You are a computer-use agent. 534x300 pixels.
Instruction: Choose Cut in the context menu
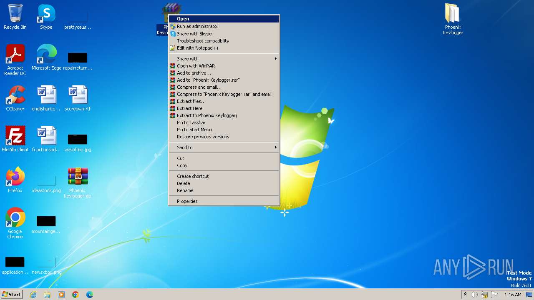(224, 158)
